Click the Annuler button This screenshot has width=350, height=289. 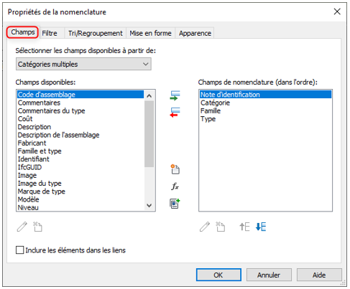click(269, 275)
